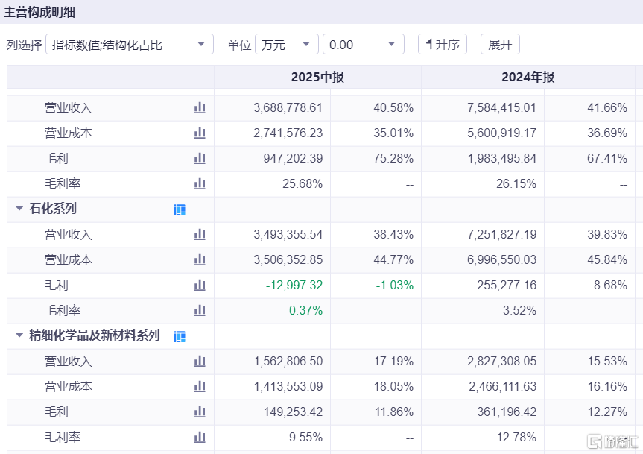The image size is (643, 454).
Task: Open the 万元 unit dropdown
Action: point(286,45)
